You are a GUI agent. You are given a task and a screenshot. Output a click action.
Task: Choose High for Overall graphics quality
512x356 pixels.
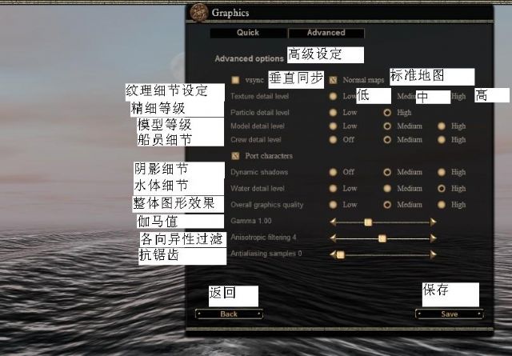click(442, 205)
